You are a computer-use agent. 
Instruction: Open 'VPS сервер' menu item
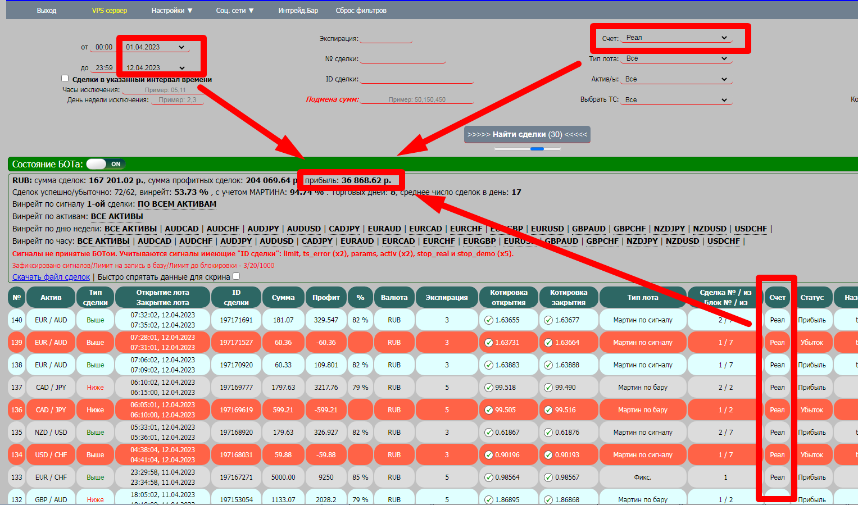(x=110, y=11)
